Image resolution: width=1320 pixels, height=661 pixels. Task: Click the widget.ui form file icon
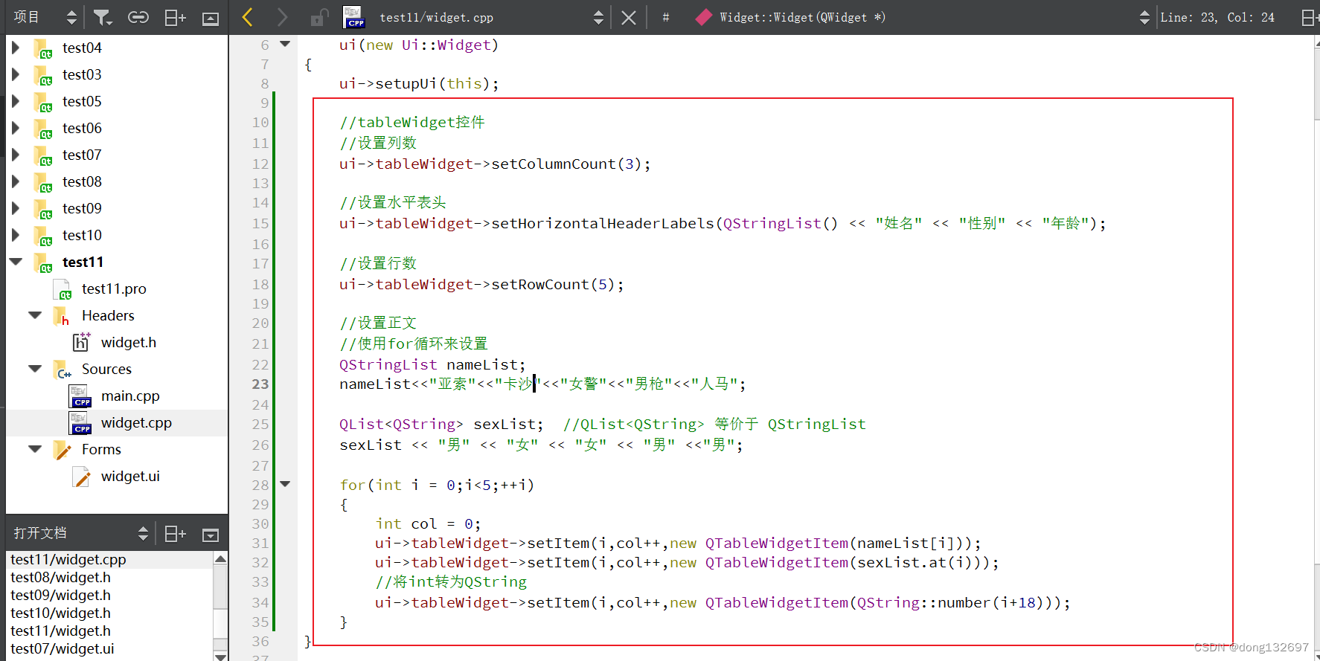(81, 477)
